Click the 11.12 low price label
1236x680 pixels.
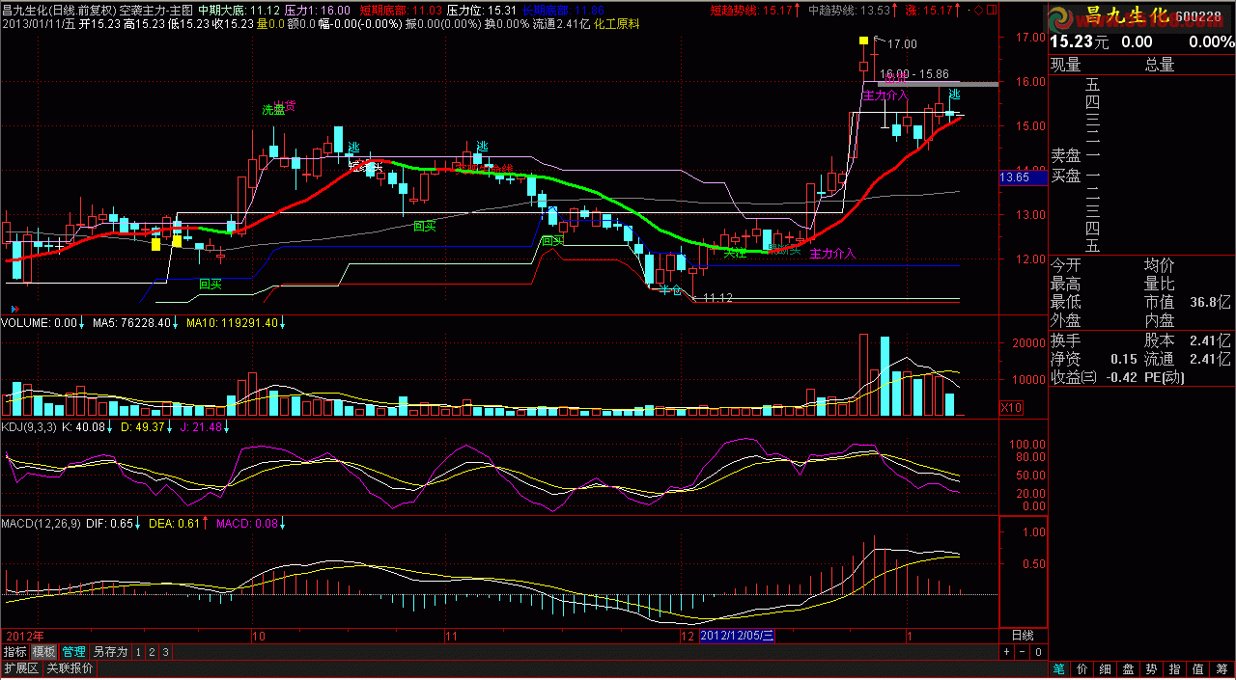[x=717, y=299]
